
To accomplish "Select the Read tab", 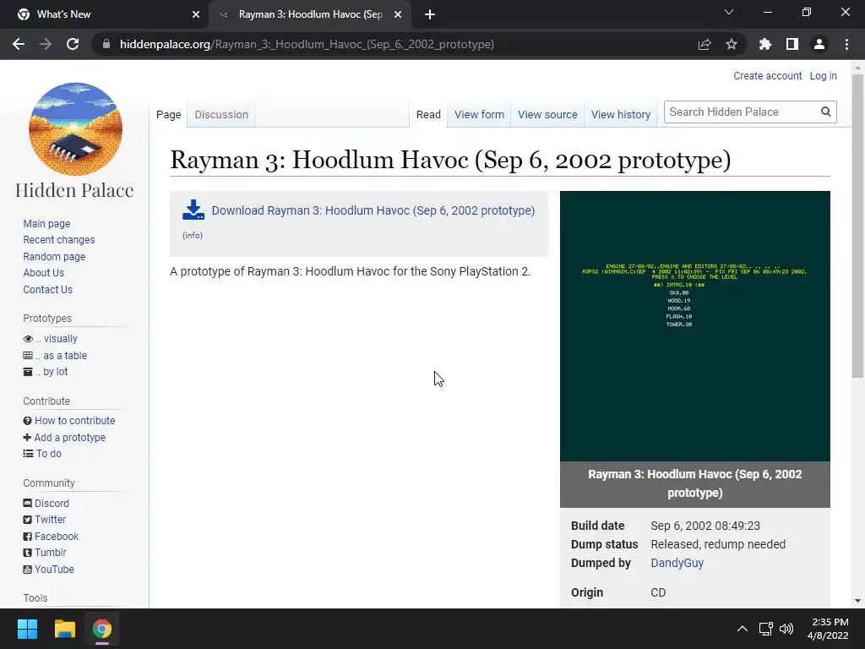I will click(428, 115).
